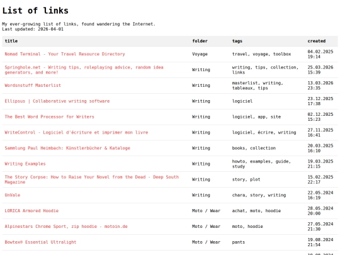The width and height of the screenshot is (340, 255).
Task: Open the Wordsnstuff Masterlist link
Action: coord(33,86)
